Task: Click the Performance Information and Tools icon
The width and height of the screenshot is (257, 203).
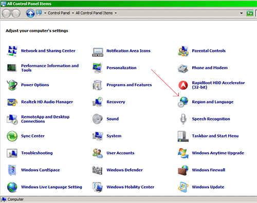Action: pos(12,68)
